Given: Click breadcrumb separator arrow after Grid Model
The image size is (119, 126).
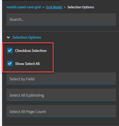Looking at the screenshot, I should [x=65, y=7].
